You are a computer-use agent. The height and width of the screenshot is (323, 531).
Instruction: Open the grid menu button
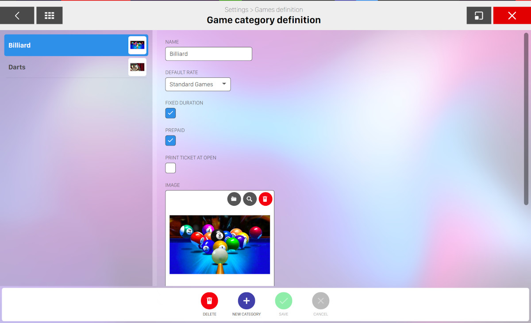49,15
